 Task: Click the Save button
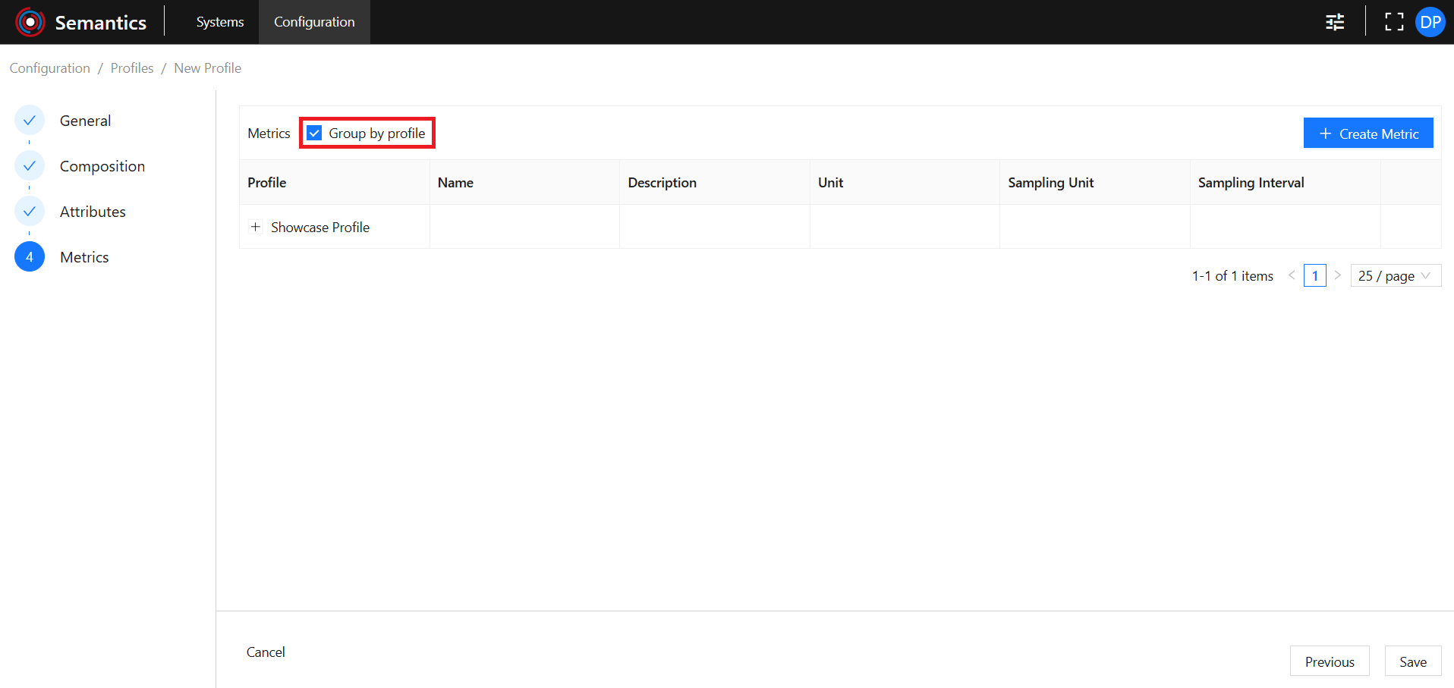point(1413,661)
